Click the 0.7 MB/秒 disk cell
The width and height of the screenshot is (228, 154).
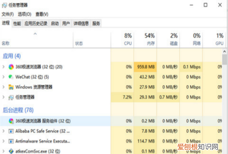click(168, 97)
